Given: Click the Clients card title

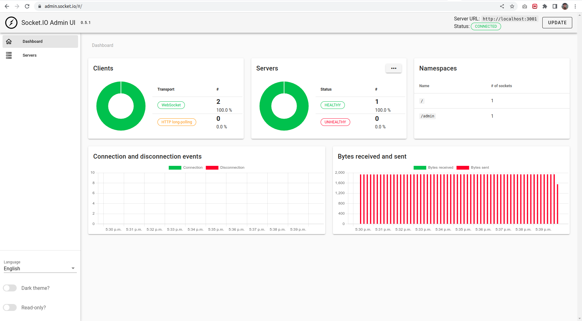Looking at the screenshot, I should pos(103,68).
